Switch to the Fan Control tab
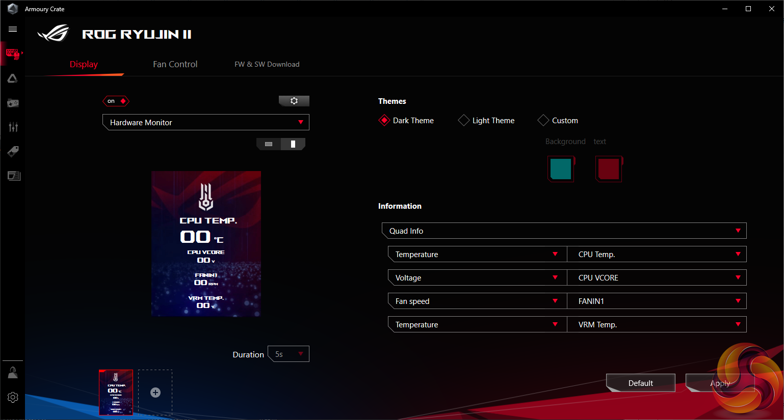Viewport: 784px width, 420px height. point(175,64)
